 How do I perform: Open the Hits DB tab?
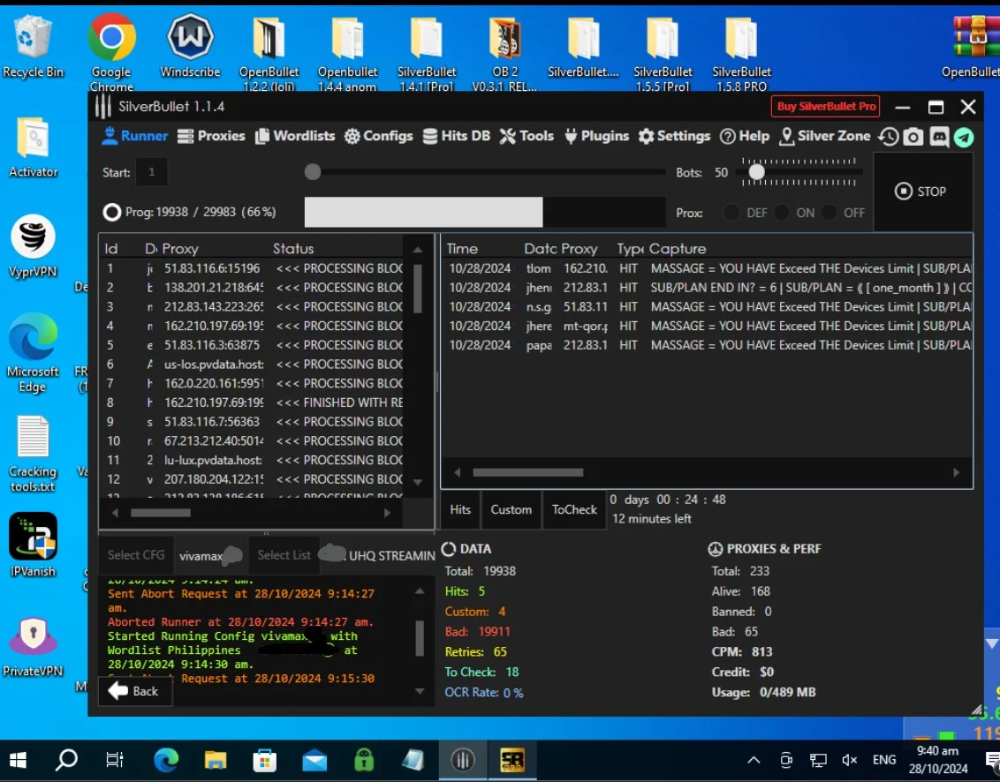click(x=456, y=136)
